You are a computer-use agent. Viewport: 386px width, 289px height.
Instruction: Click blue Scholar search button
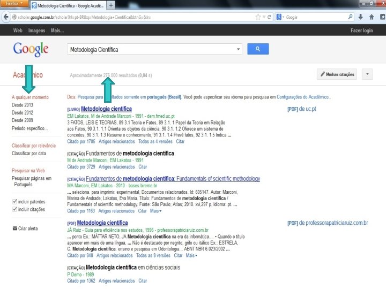click(x=258, y=49)
